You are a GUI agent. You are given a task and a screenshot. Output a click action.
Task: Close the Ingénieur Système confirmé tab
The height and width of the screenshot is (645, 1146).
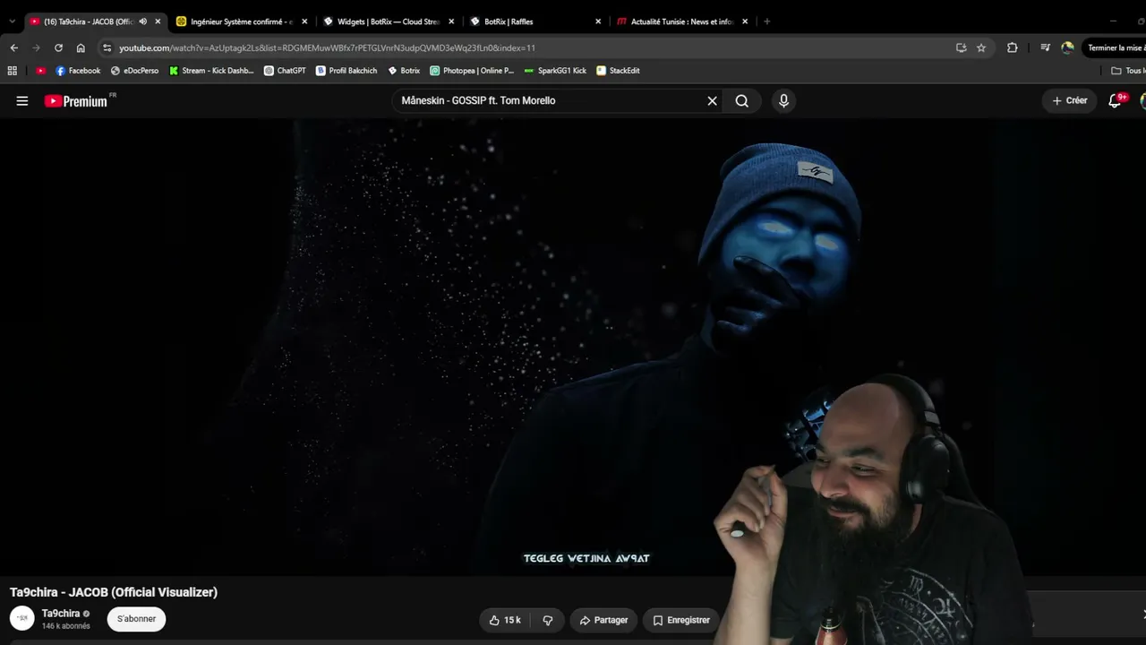(x=304, y=21)
